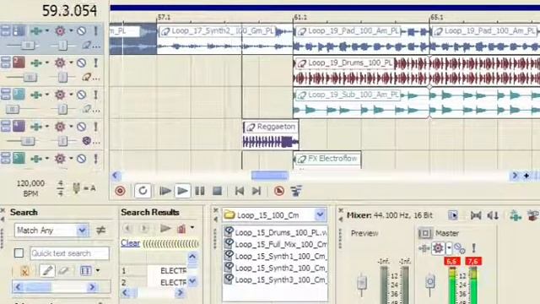The image size is (540, 304).
Task: Open automation settings gear on track 5
Action: coord(60,158)
